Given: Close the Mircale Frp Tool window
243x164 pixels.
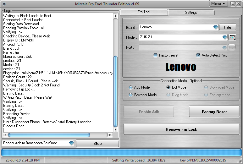Looking at the screenshot, I should [238, 4].
